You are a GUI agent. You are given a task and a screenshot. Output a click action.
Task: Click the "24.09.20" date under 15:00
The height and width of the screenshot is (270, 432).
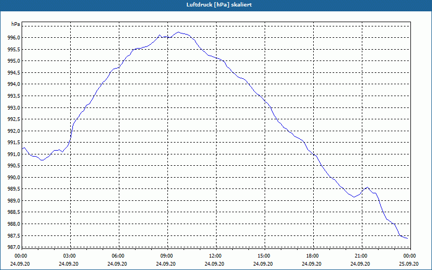pyautogui.click(x=263, y=264)
